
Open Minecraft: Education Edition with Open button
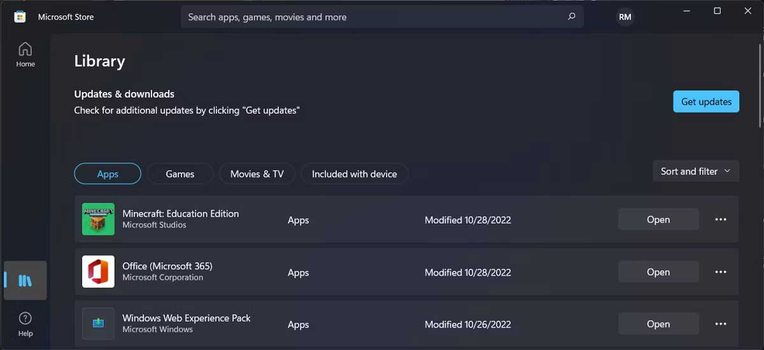point(658,220)
